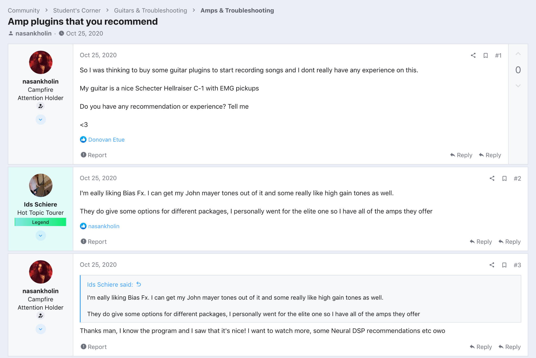Open Student's Corner breadcrumb
The width and height of the screenshot is (536, 358).
point(77,10)
